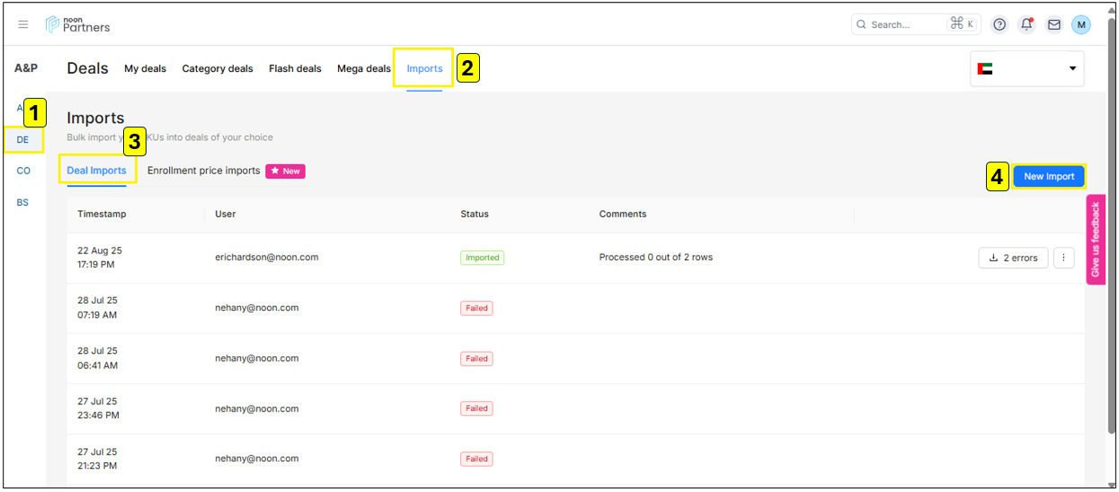Open the notifications bell
This screenshot has width=1119, height=492.
pyautogui.click(x=1026, y=24)
